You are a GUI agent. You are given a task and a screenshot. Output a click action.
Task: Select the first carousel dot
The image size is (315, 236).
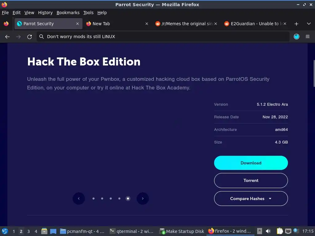point(94,199)
